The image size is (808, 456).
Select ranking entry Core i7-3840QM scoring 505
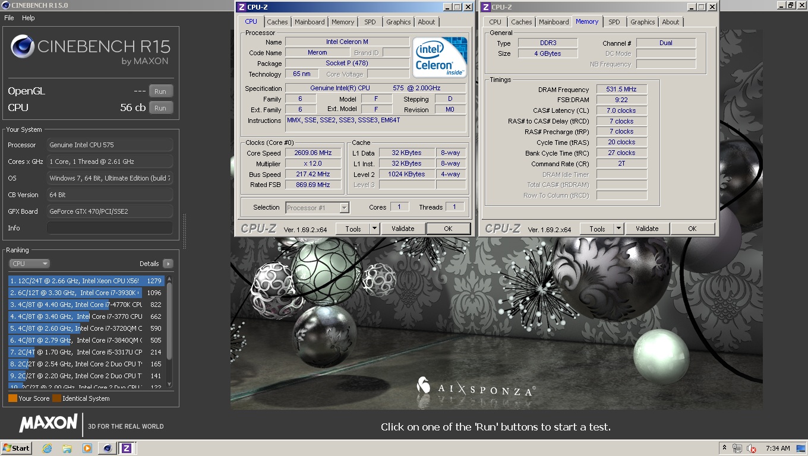coord(86,340)
